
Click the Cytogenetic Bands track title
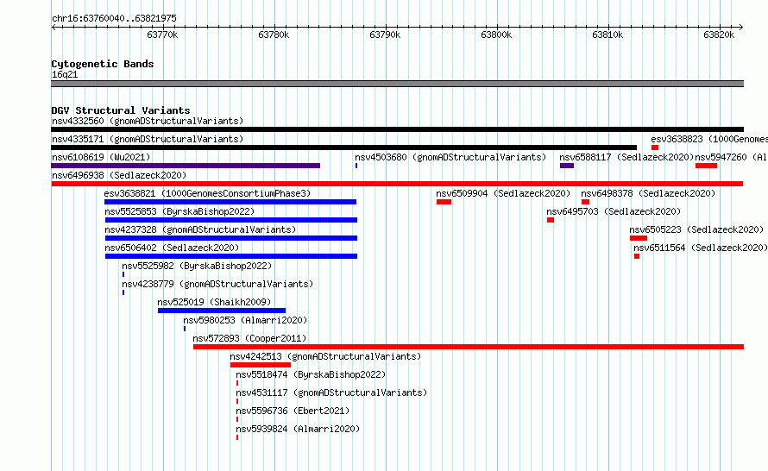103,64
